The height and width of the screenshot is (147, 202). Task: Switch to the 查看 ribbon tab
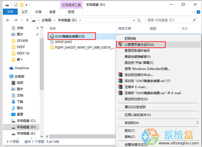[52, 12]
